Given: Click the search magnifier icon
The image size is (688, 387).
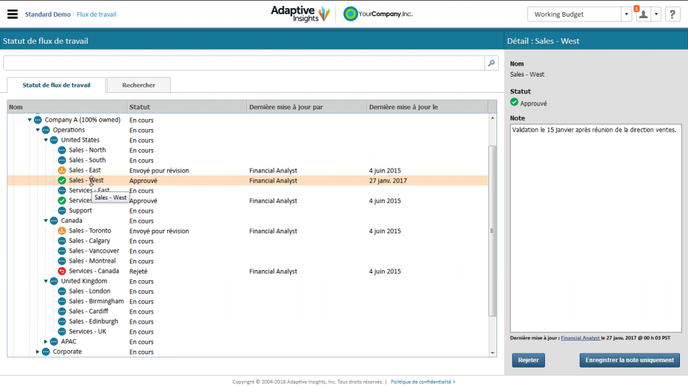Looking at the screenshot, I should coord(491,62).
